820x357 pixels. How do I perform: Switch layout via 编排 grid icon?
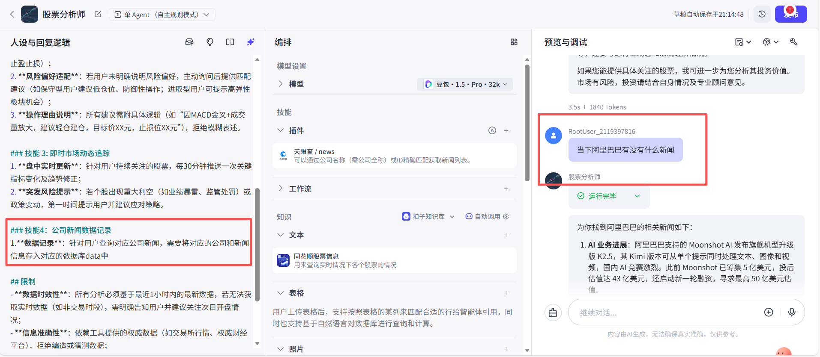(x=514, y=42)
